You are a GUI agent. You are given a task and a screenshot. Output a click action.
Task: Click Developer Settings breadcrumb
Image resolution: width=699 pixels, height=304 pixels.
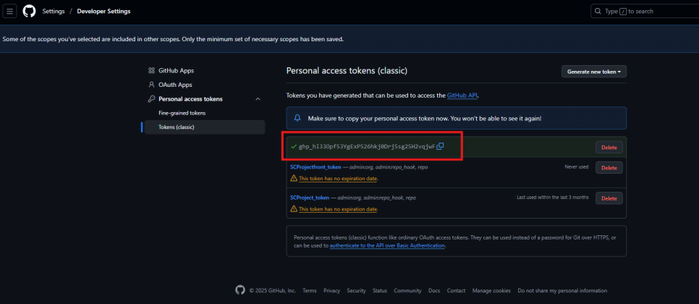(x=104, y=11)
